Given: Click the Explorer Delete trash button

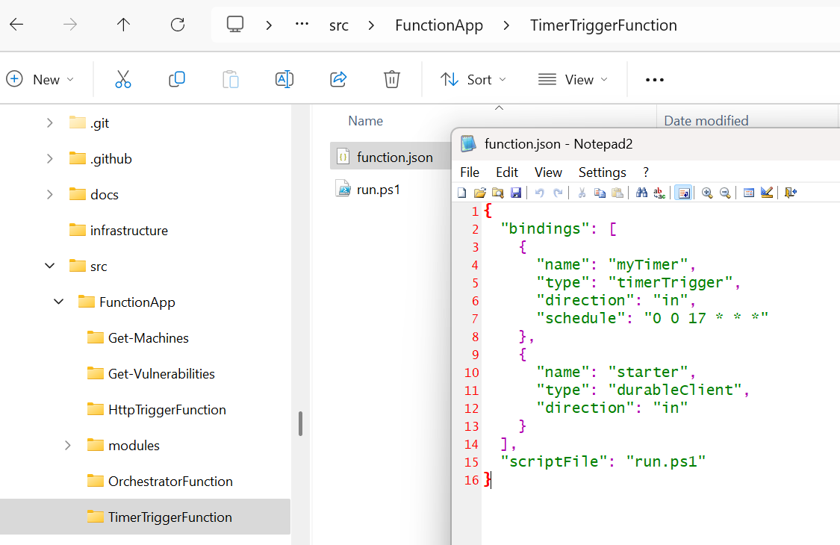Looking at the screenshot, I should pos(391,79).
